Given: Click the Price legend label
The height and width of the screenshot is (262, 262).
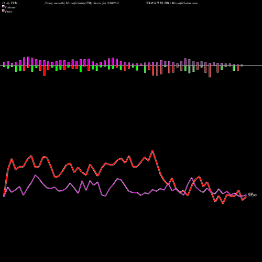Looking at the screenshot, I should [x=8, y=12].
